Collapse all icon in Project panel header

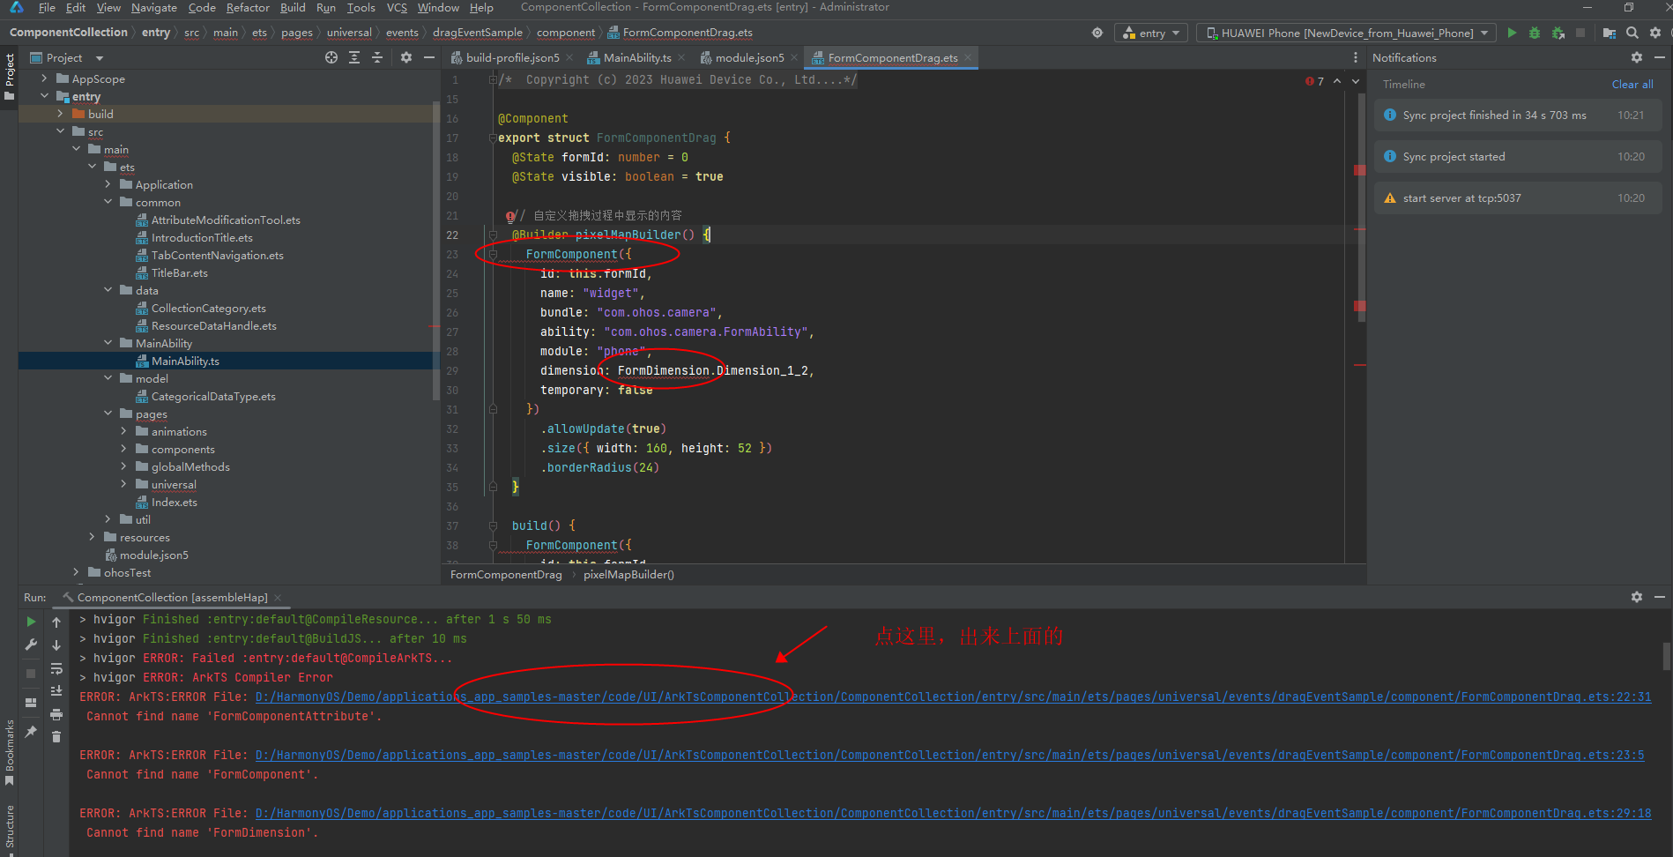(377, 57)
